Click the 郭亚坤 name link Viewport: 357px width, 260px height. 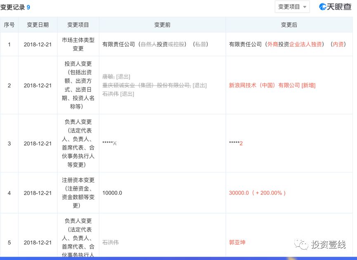(x=237, y=242)
